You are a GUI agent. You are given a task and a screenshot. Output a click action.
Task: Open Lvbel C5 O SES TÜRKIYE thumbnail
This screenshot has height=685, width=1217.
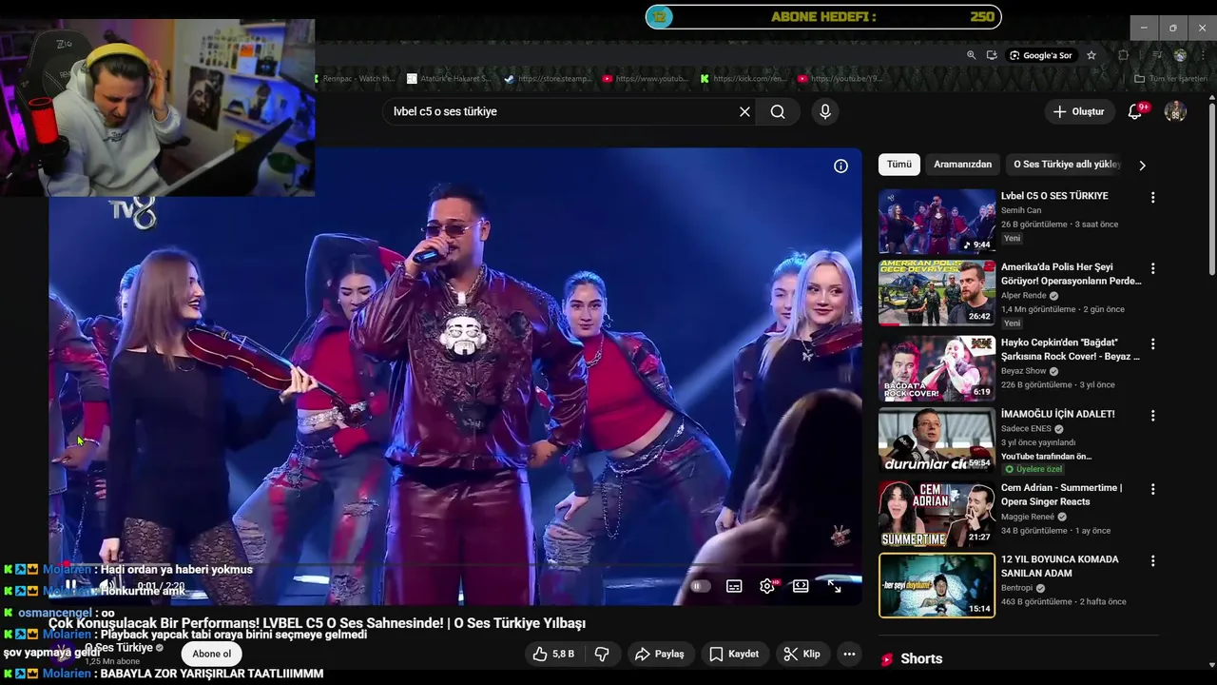[937, 221]
